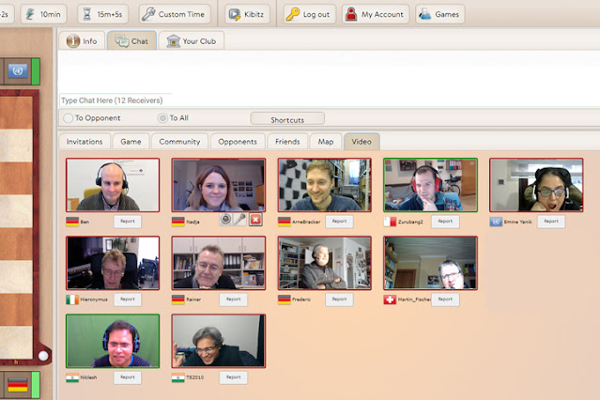Open the Your Club tab
This screenshot has width=600, height=400.
192,41
